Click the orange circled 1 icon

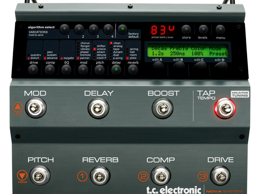click(82, 176)
